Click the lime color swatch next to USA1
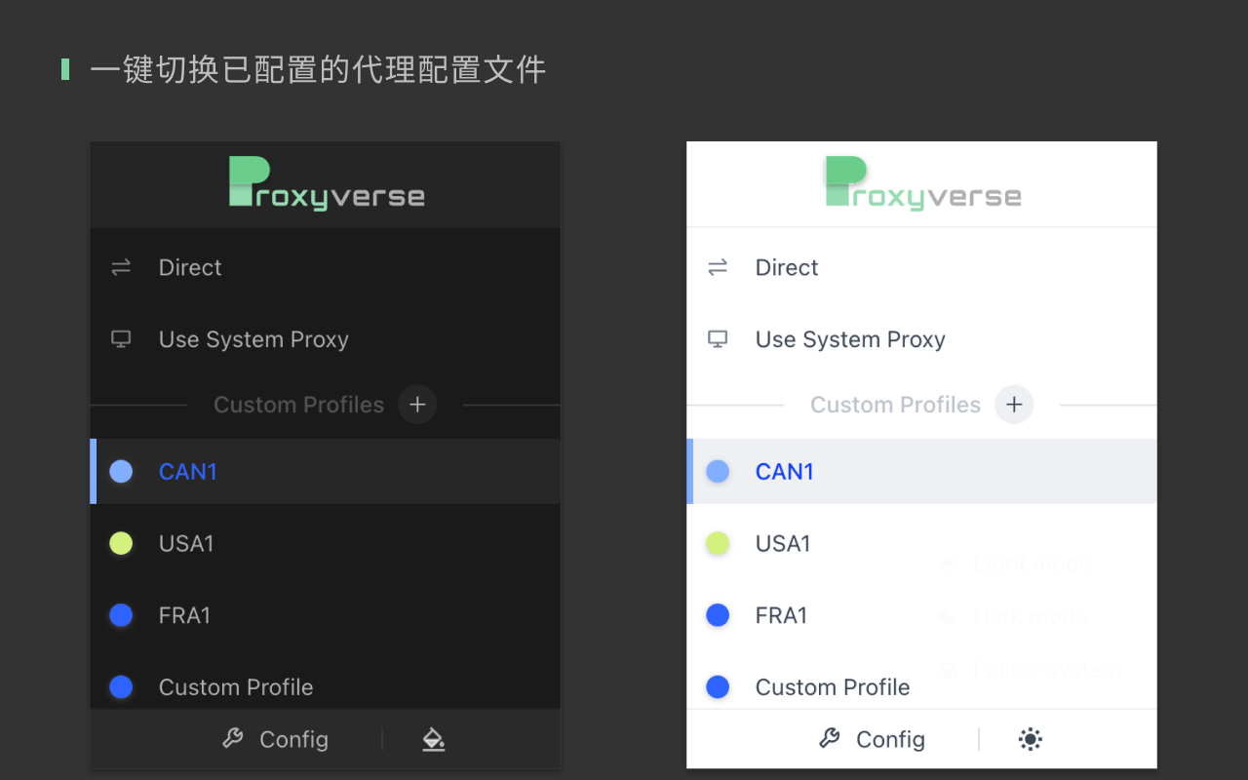 click(x=121, y=543)
